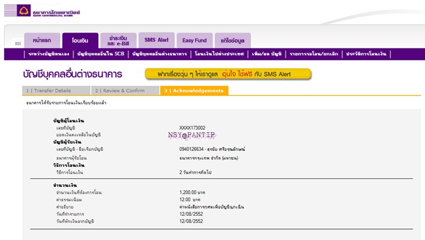Switch to the SMS Alert tab

tap(157, 40)
